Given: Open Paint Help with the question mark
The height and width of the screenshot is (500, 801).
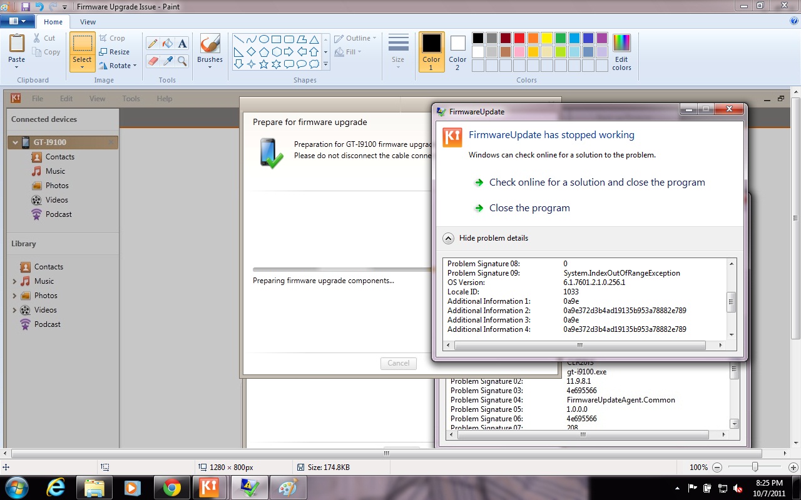Looking at the screenshot, I should point(794,21).
